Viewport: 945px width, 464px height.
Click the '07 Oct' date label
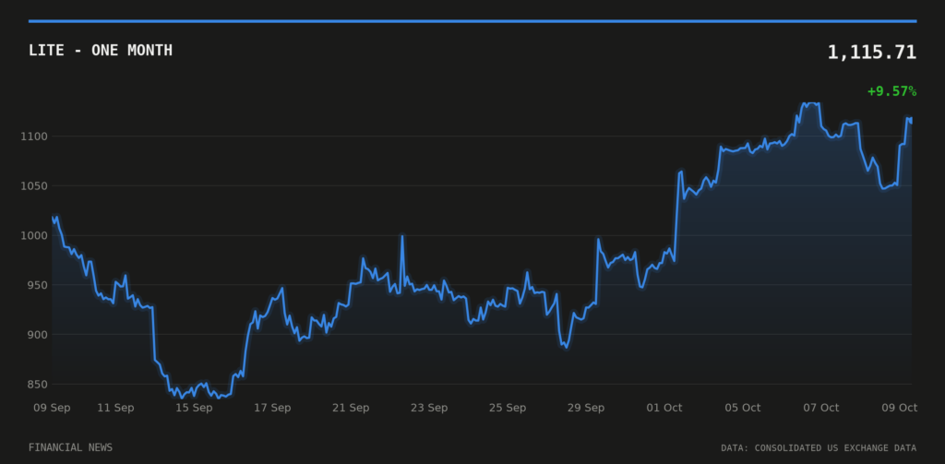tap(820, 408)
